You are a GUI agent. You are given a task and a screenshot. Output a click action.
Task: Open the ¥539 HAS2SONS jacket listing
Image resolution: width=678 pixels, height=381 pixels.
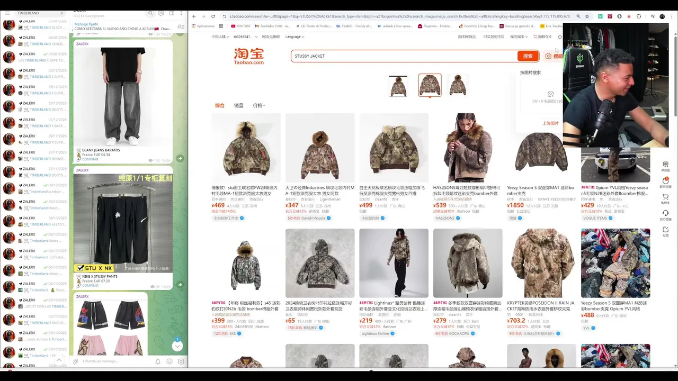coord(468,167)
